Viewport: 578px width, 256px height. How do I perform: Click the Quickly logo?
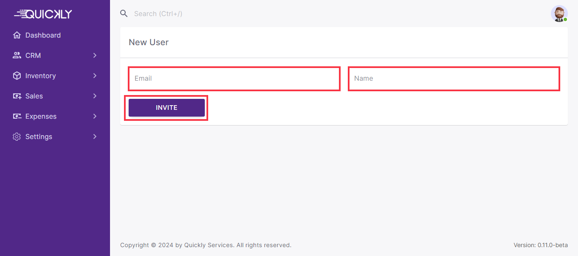43,14
